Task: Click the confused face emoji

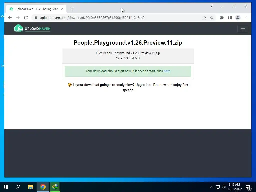Action: coord(70,85)
